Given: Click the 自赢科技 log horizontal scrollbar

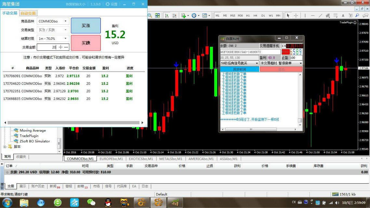Looking at the screenshot, I should click(x=259, y=129).
